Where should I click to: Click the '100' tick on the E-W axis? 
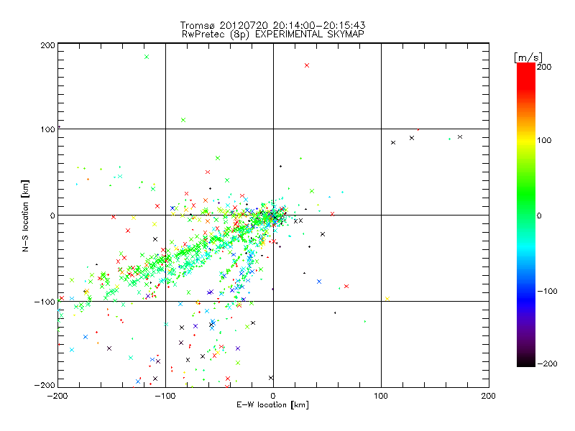pyautogui.click(x=381, y=396)
